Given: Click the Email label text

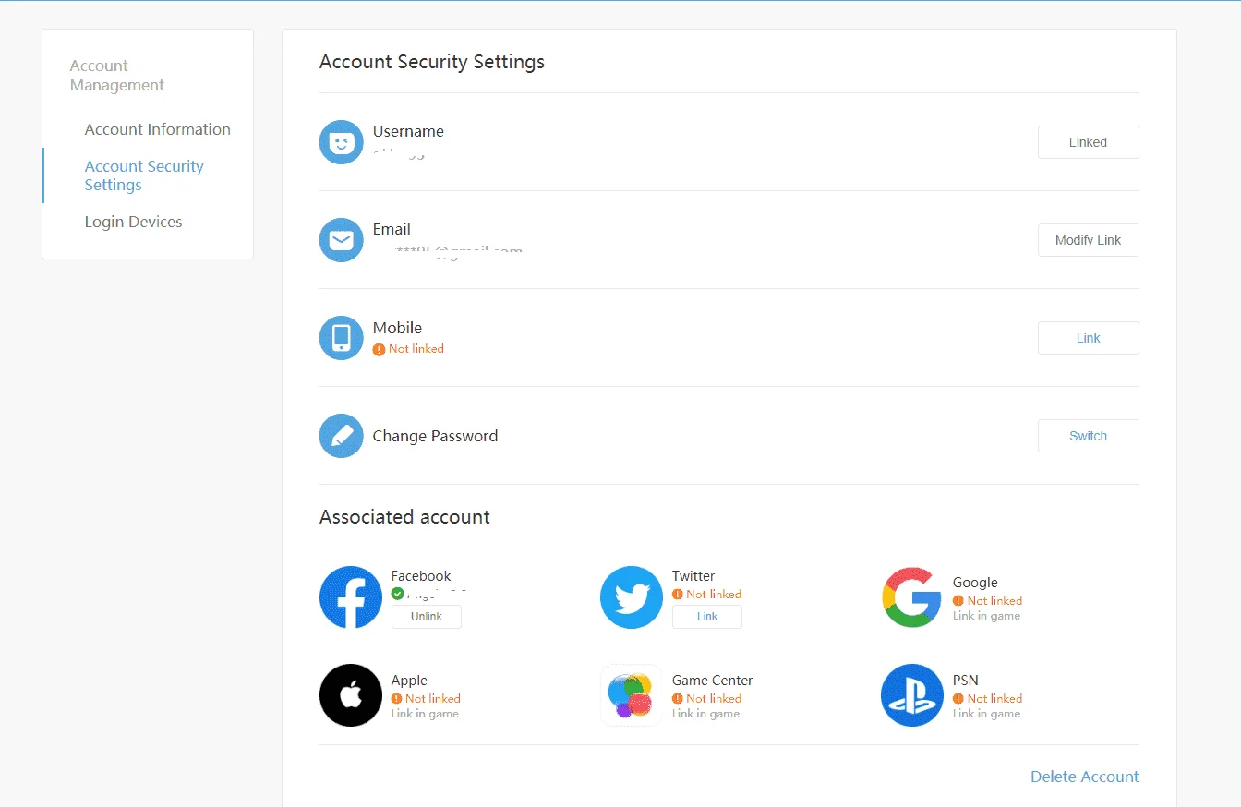Looking at the screenshot, I should pos(392,229).
